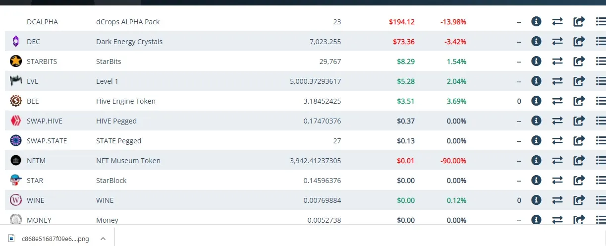Click the NFTM museum logo
Viewport: 606px width, 246px height.
(16, 161)
